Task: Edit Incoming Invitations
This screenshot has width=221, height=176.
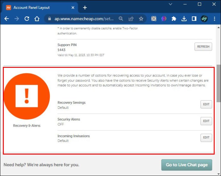Action: point(206,138)
